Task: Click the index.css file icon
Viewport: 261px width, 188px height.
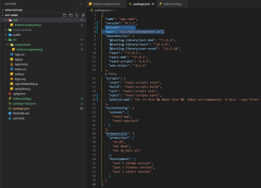Action: point(12,69)
